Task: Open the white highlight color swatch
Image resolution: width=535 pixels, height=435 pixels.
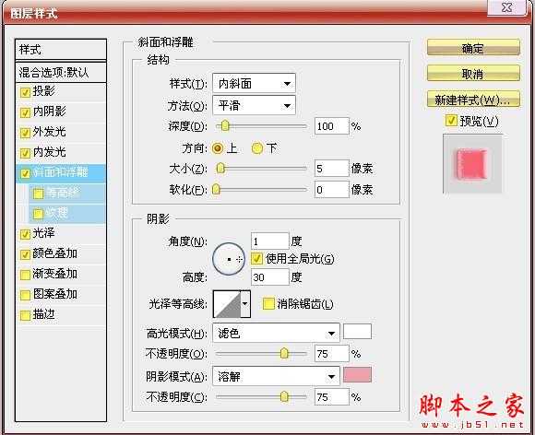Action: click(x=357, y=332)
